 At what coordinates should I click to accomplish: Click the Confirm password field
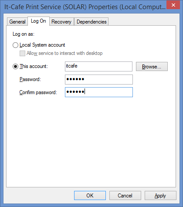[x=99, y=92]
